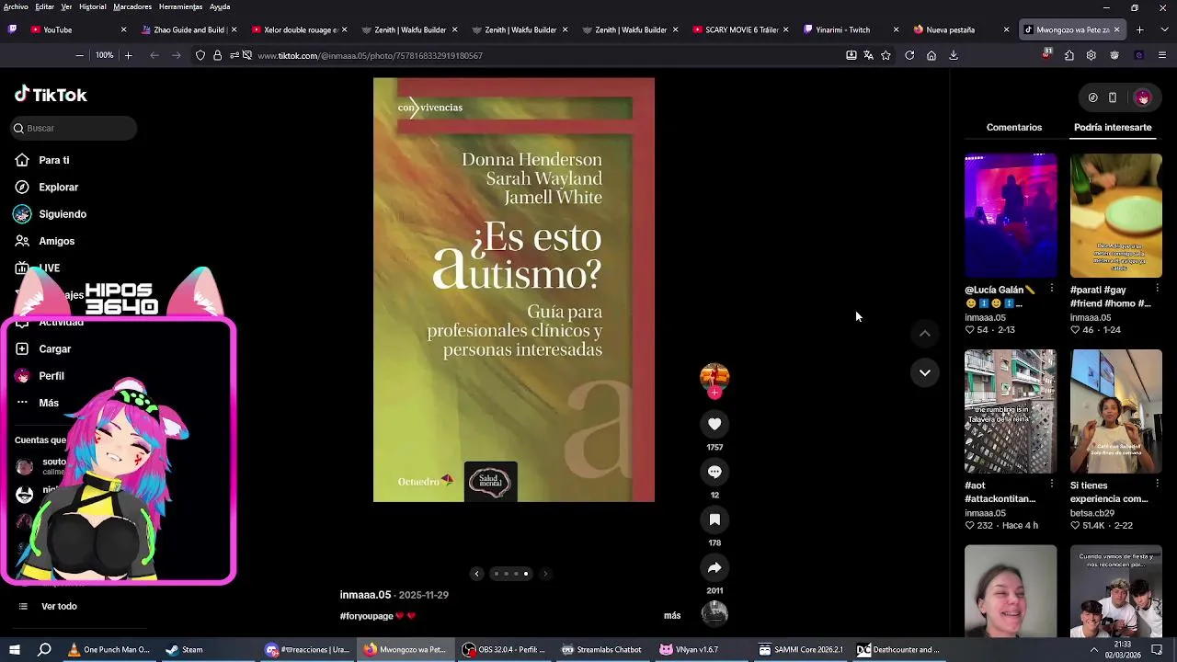Show previous photo slide arrow

tap(476, 574)
